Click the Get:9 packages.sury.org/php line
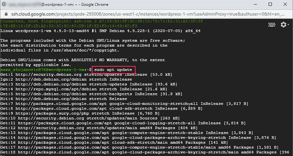 80,113
